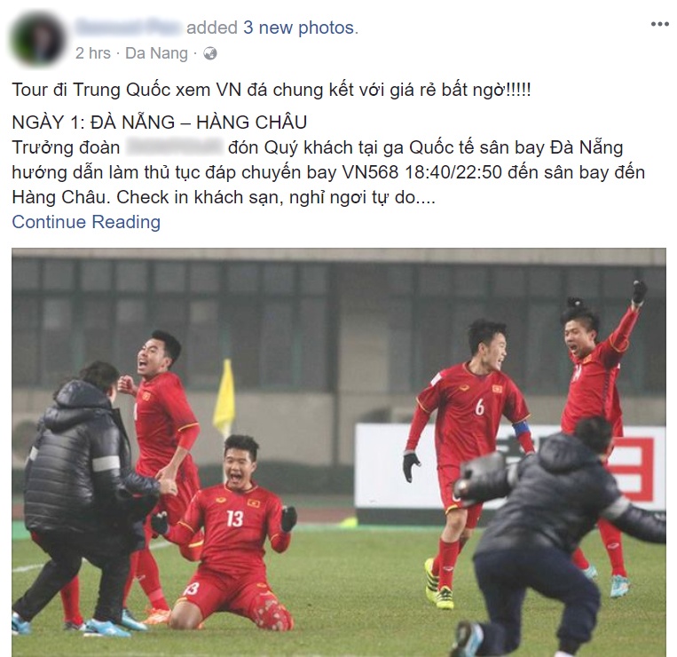This screenshot has width=677, height=657.
Task: Expand post with "Continue Reading"
Action: tap(86, 222)
